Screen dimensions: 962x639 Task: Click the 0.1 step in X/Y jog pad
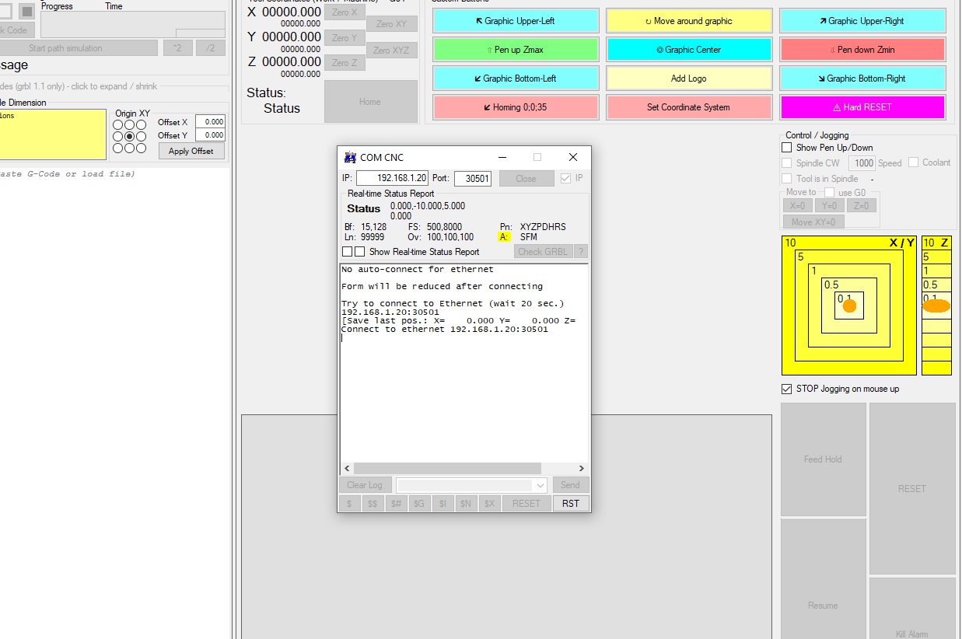pos(849,306)
